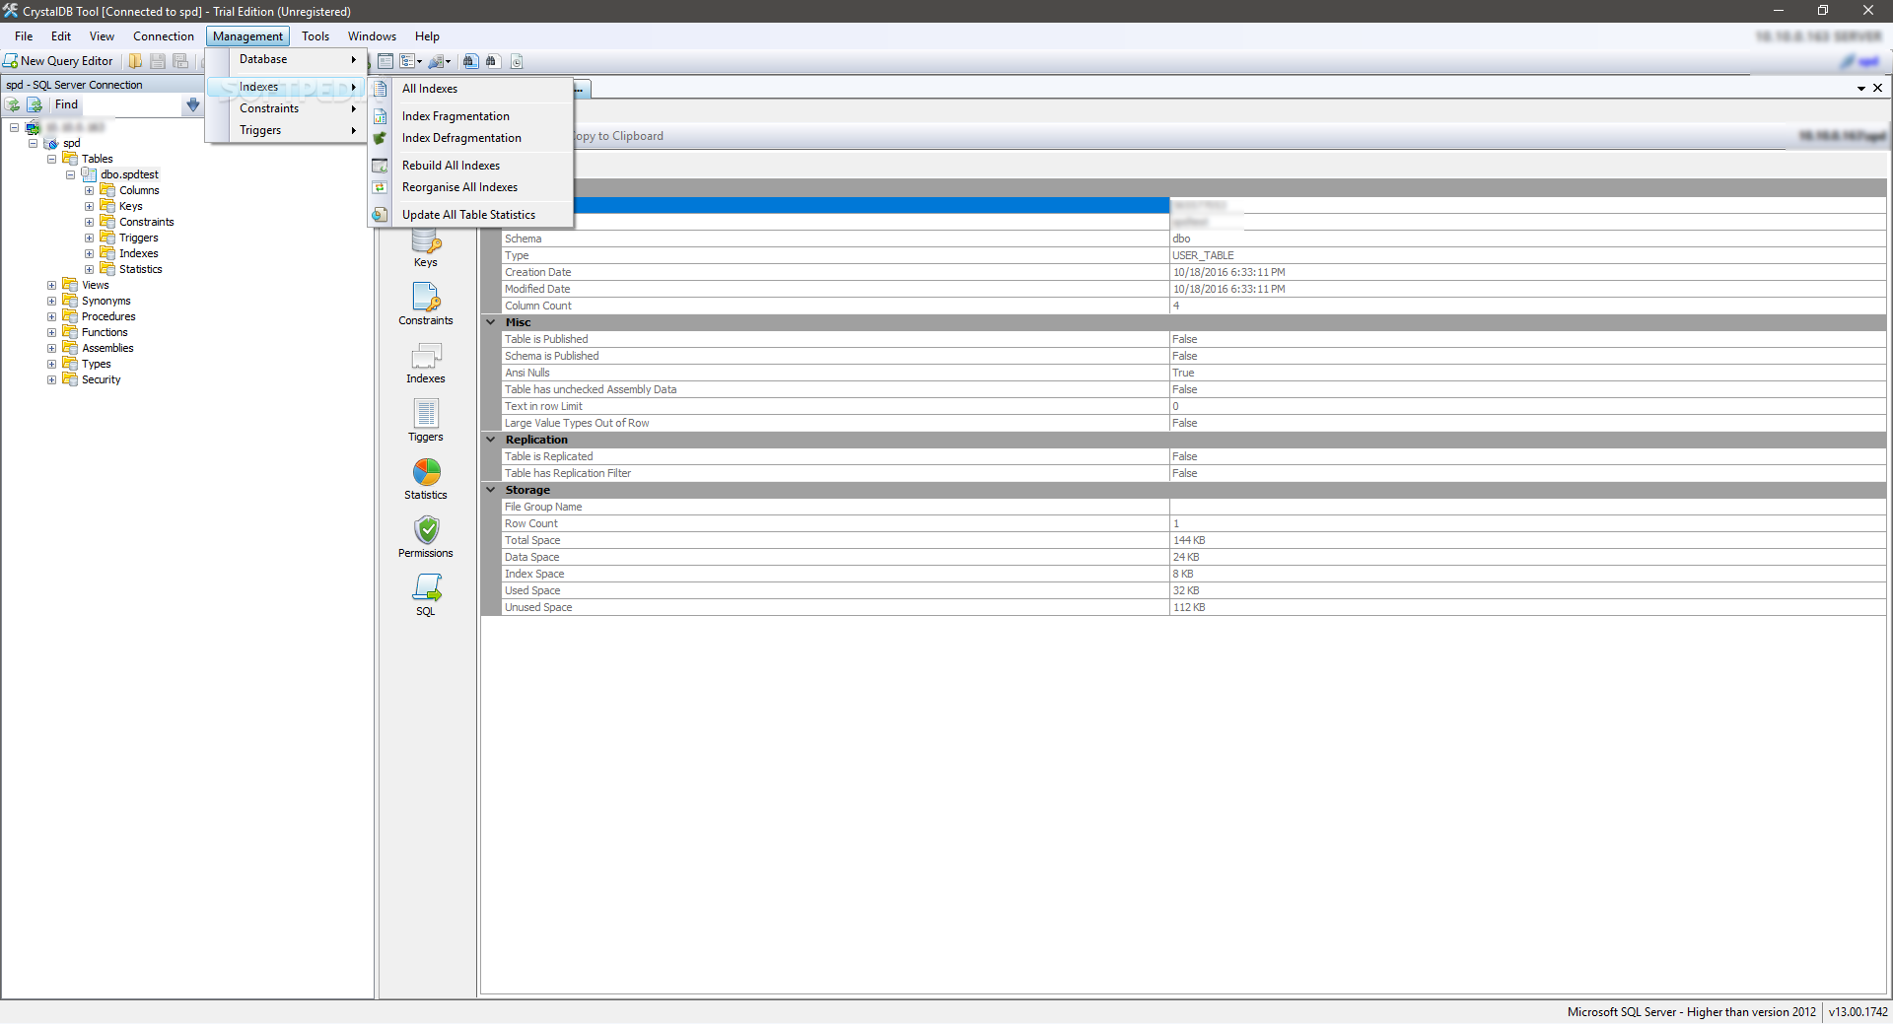This screenshot has height=1025, width=1893.
Task: Open the Tools menu
Action: (315, 36)
